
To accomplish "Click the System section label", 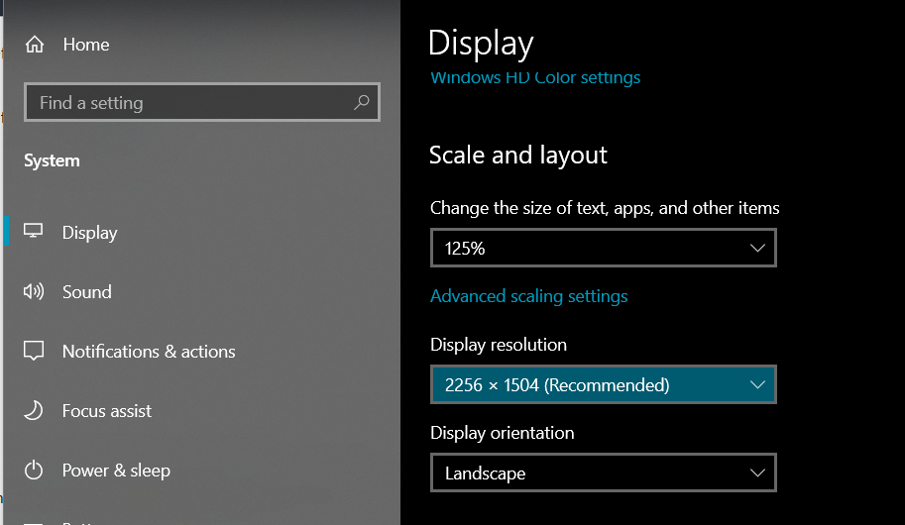I will tap(52, 160).
